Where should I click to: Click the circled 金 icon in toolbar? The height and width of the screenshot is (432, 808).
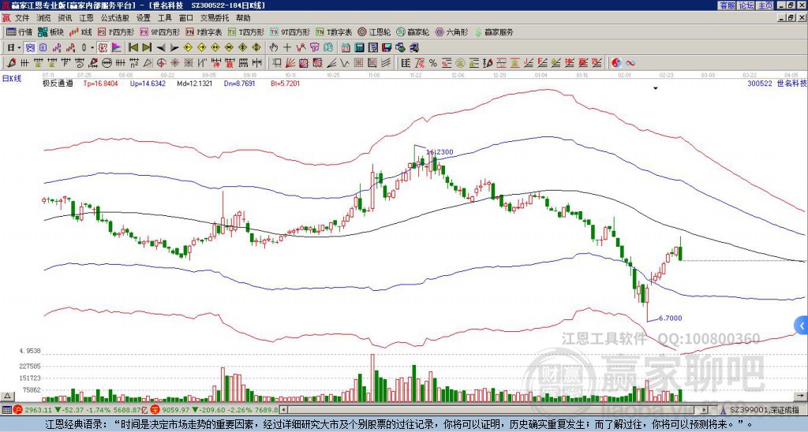[x=460, y=63]
